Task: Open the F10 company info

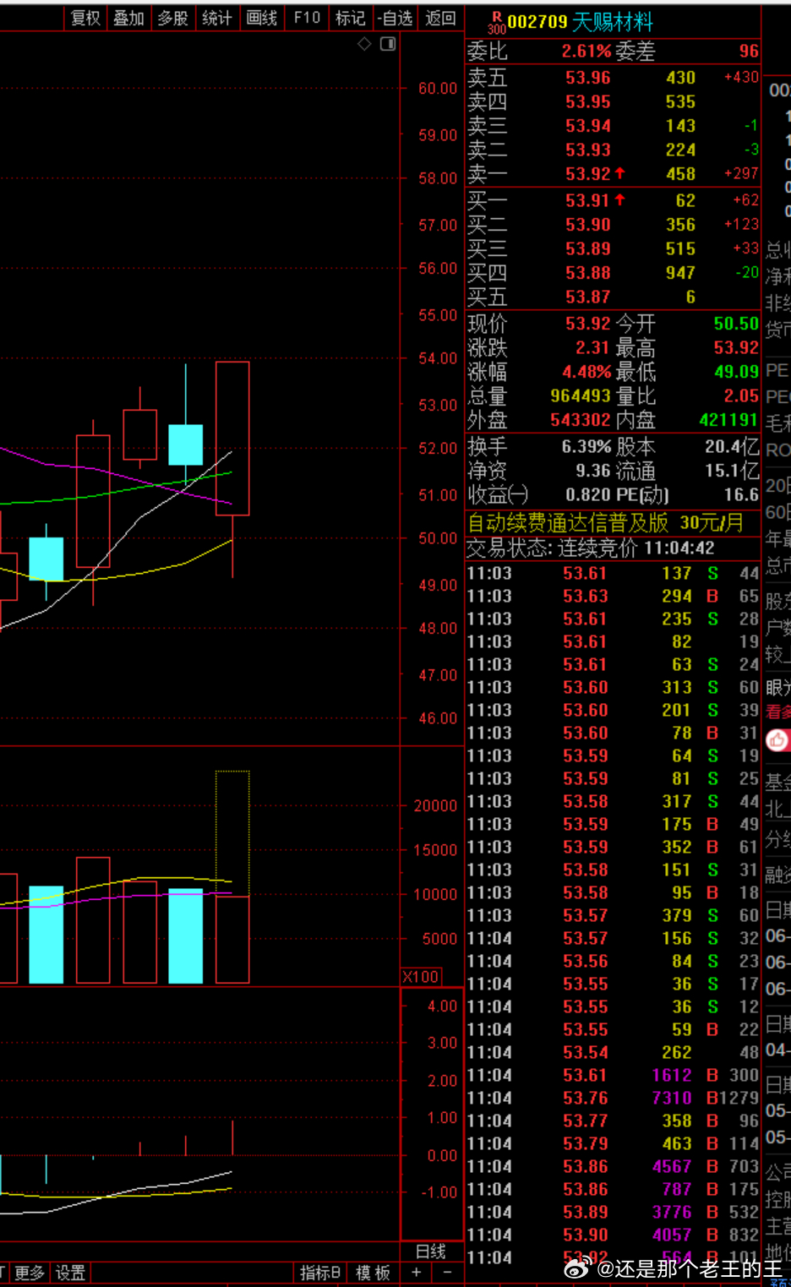Action: tap(307, 18)
